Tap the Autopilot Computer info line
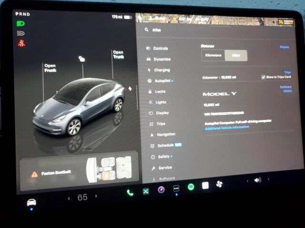305x228 pixels. [x=238, y=122]
